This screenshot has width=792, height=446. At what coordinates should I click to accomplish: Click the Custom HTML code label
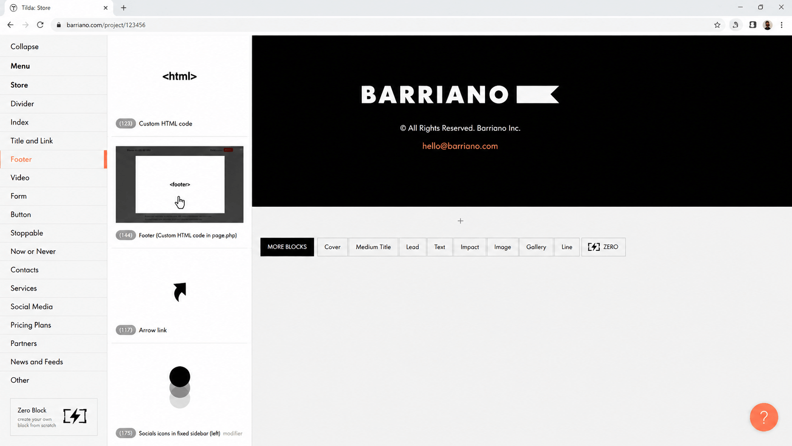click(x=165, y=124)
